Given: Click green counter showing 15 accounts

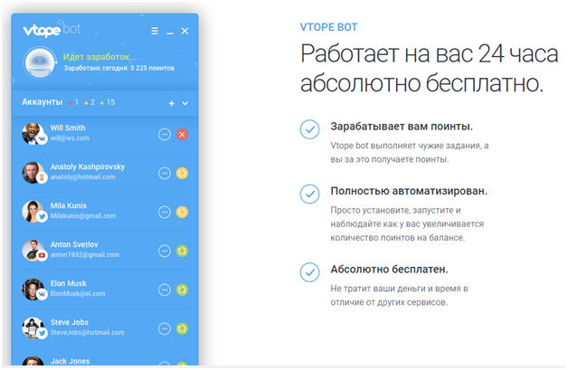Looking at the screenshot, I should tap(108, 102).
